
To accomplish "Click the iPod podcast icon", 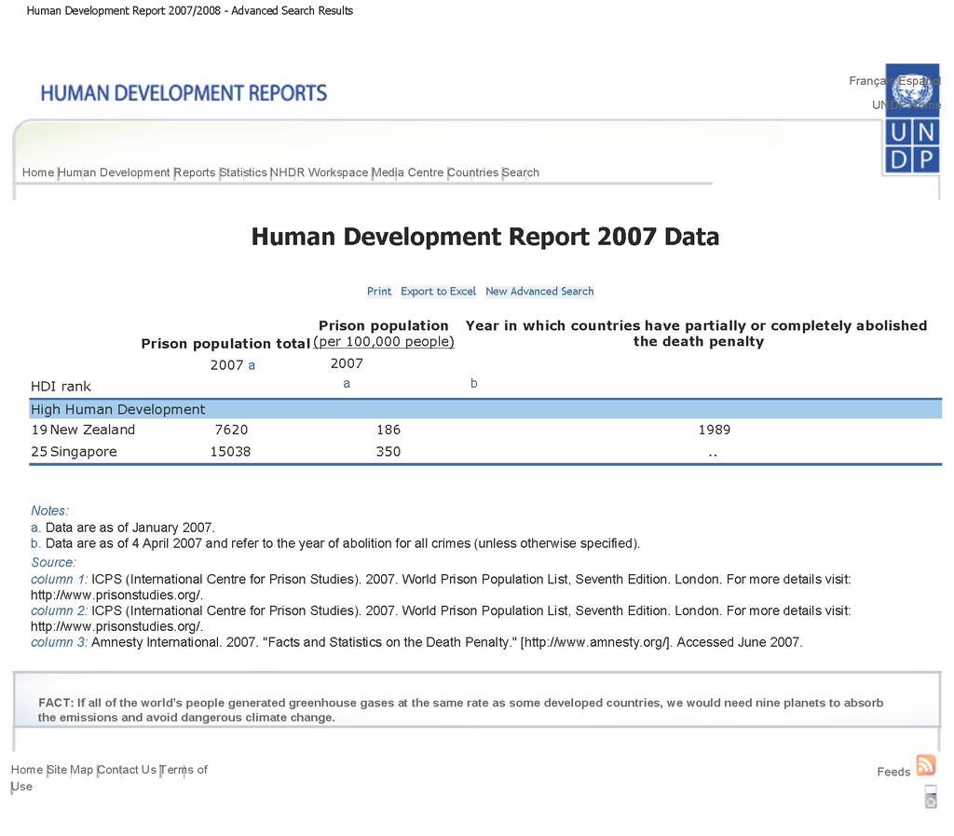I will (x=930, y=797).
